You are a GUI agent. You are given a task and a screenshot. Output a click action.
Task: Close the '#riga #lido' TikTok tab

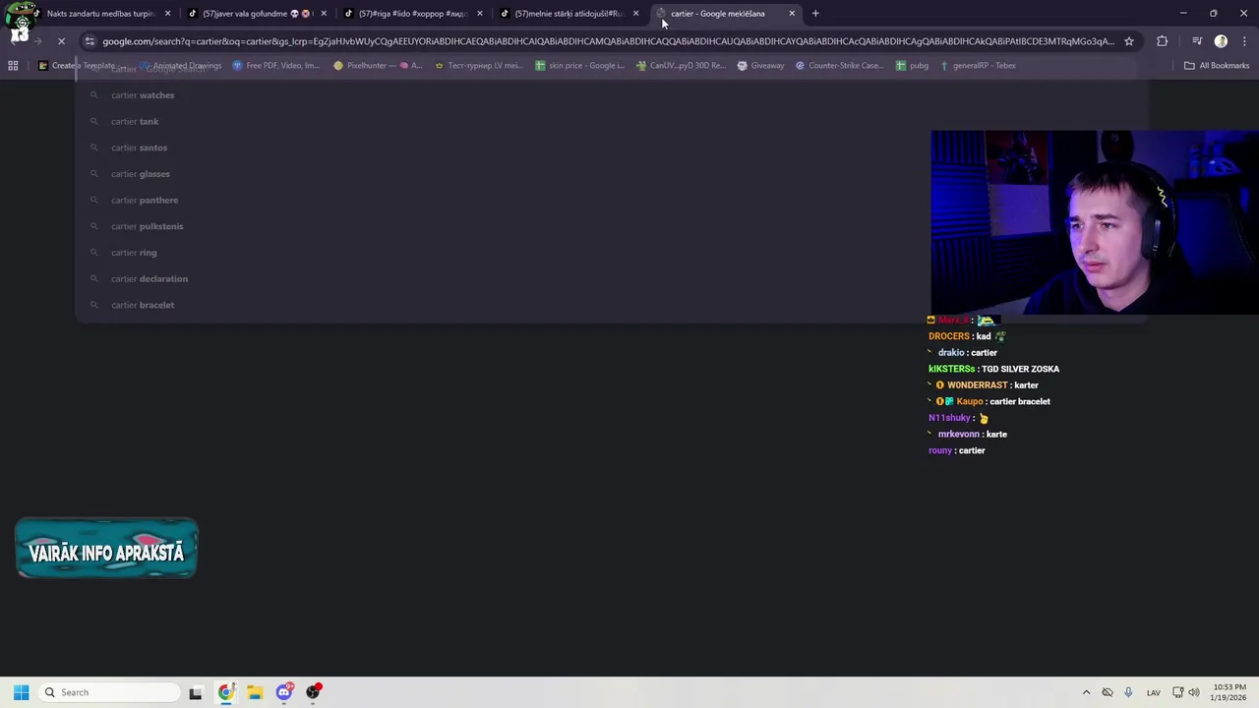[480, 14]
